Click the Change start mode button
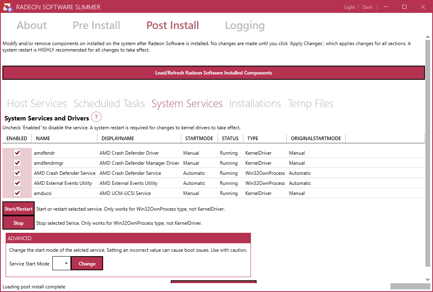 pyautogui.click(x=87, y=263)
